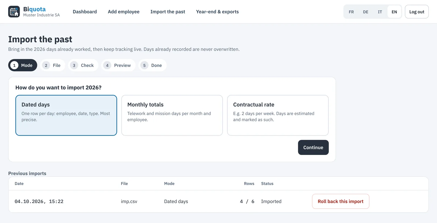Click the Status column header
This screenshot has height=223, width=437.
click(x=267, y=184)
